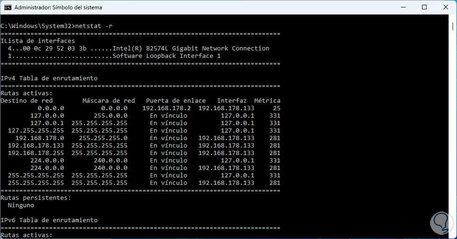Click the 'Métrica' column header

[x=267, y=100]
